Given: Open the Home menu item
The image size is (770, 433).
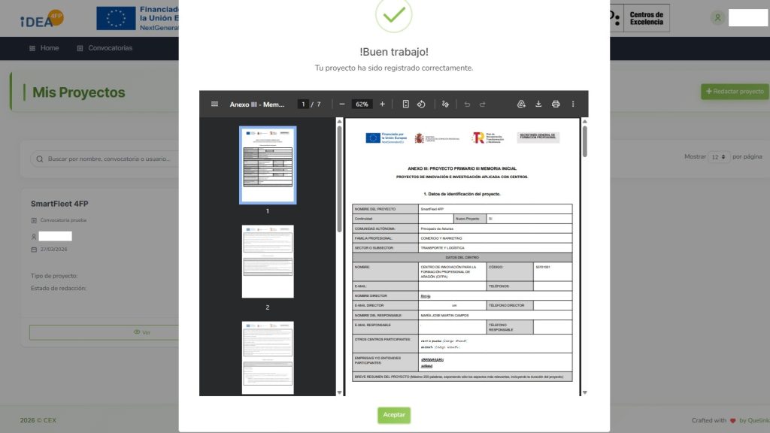Looking at the screenshot, I should pyautogui.click(x=44, y=48).
